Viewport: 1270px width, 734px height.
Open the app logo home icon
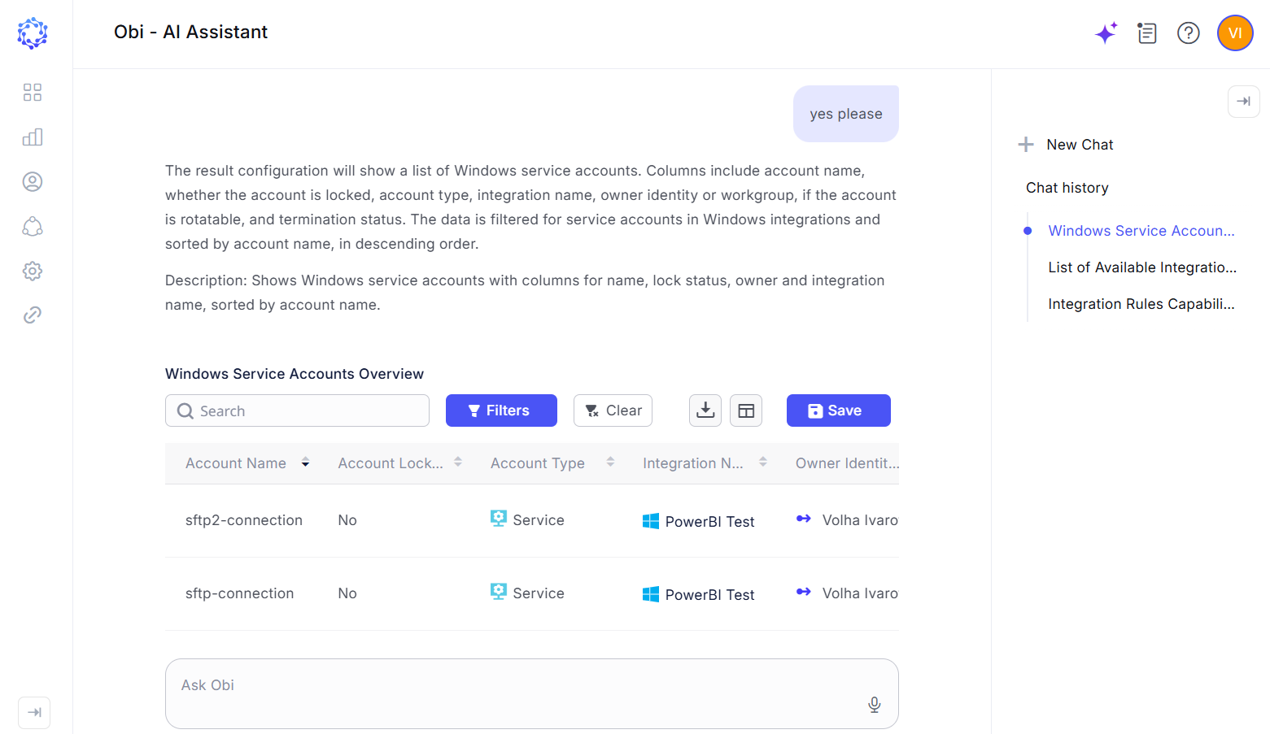pyautogui.click(x=33, y=33)
